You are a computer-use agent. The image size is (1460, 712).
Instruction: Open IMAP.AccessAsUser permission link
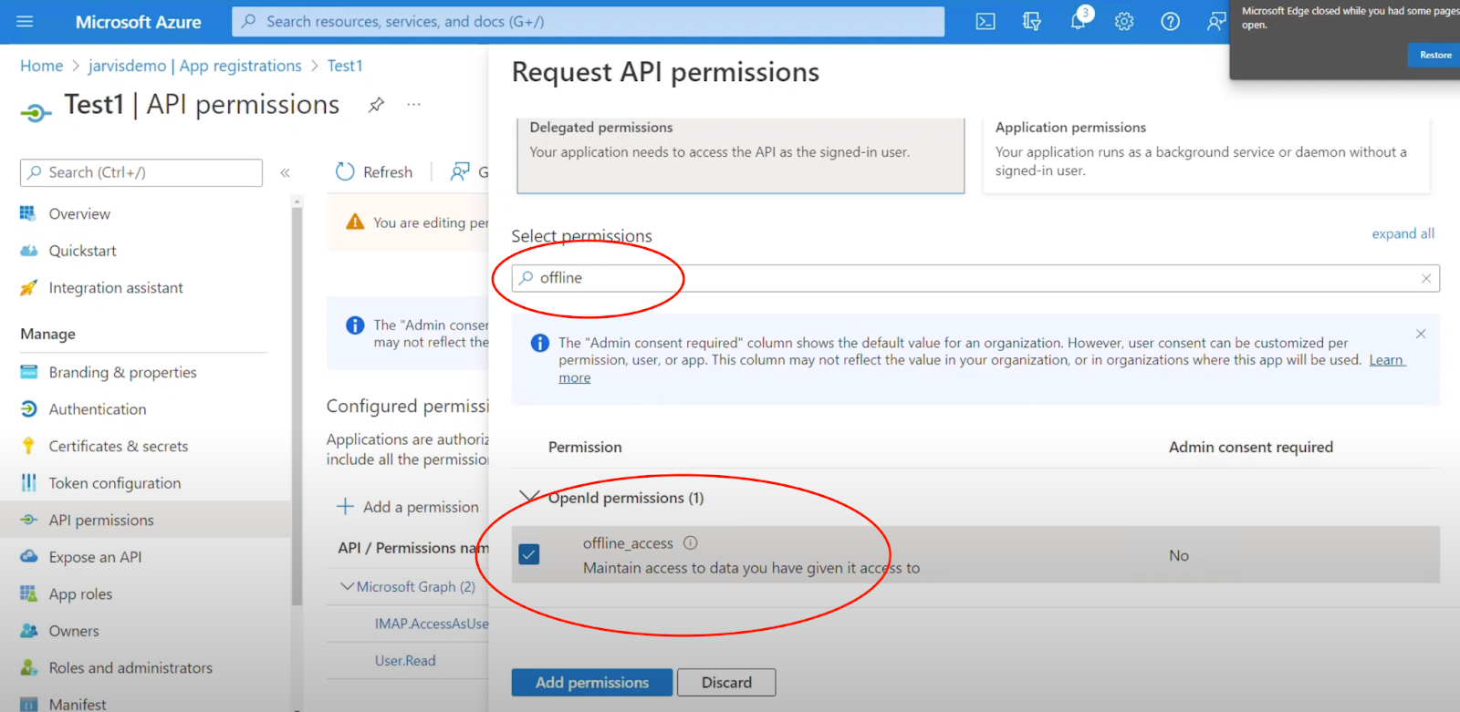[x=432, y=624]
